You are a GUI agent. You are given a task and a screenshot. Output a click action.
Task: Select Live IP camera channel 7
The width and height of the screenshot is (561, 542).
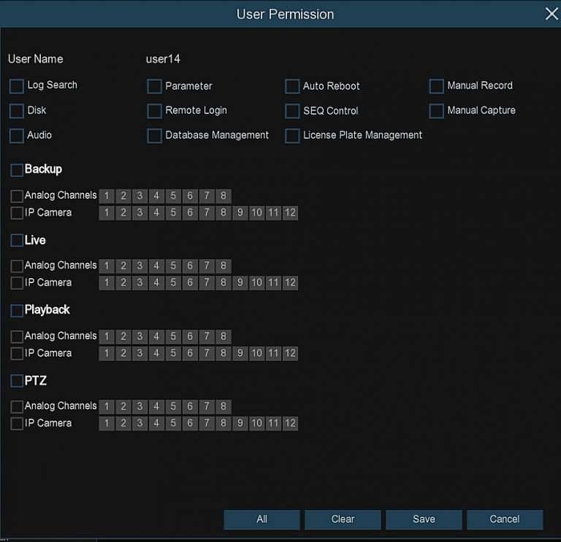(x=207, y=282)
